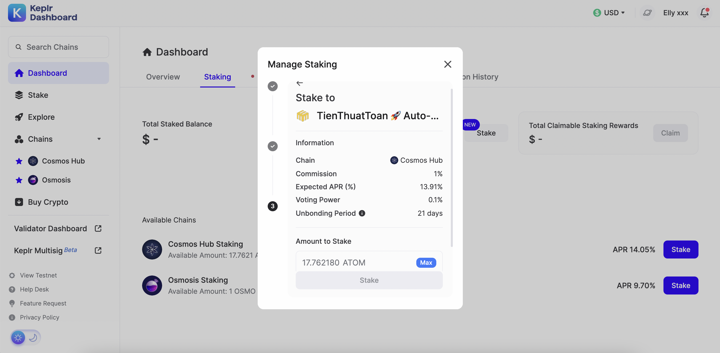The image size is (720, 353).
Task: Click the Search Chains input field
Action: (59, 47)
